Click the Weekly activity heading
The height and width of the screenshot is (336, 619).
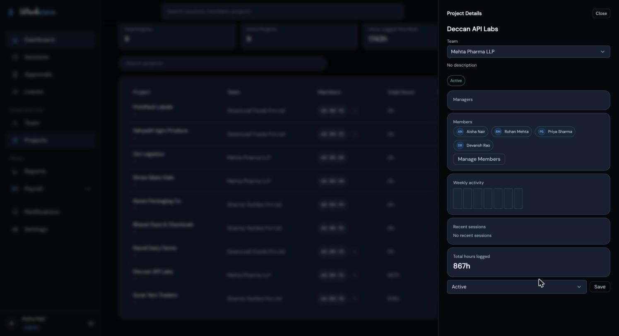coord(468,182)
